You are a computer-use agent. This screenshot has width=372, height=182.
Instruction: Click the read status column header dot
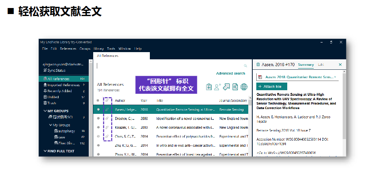pyautogui.click(x=98, y=101)
